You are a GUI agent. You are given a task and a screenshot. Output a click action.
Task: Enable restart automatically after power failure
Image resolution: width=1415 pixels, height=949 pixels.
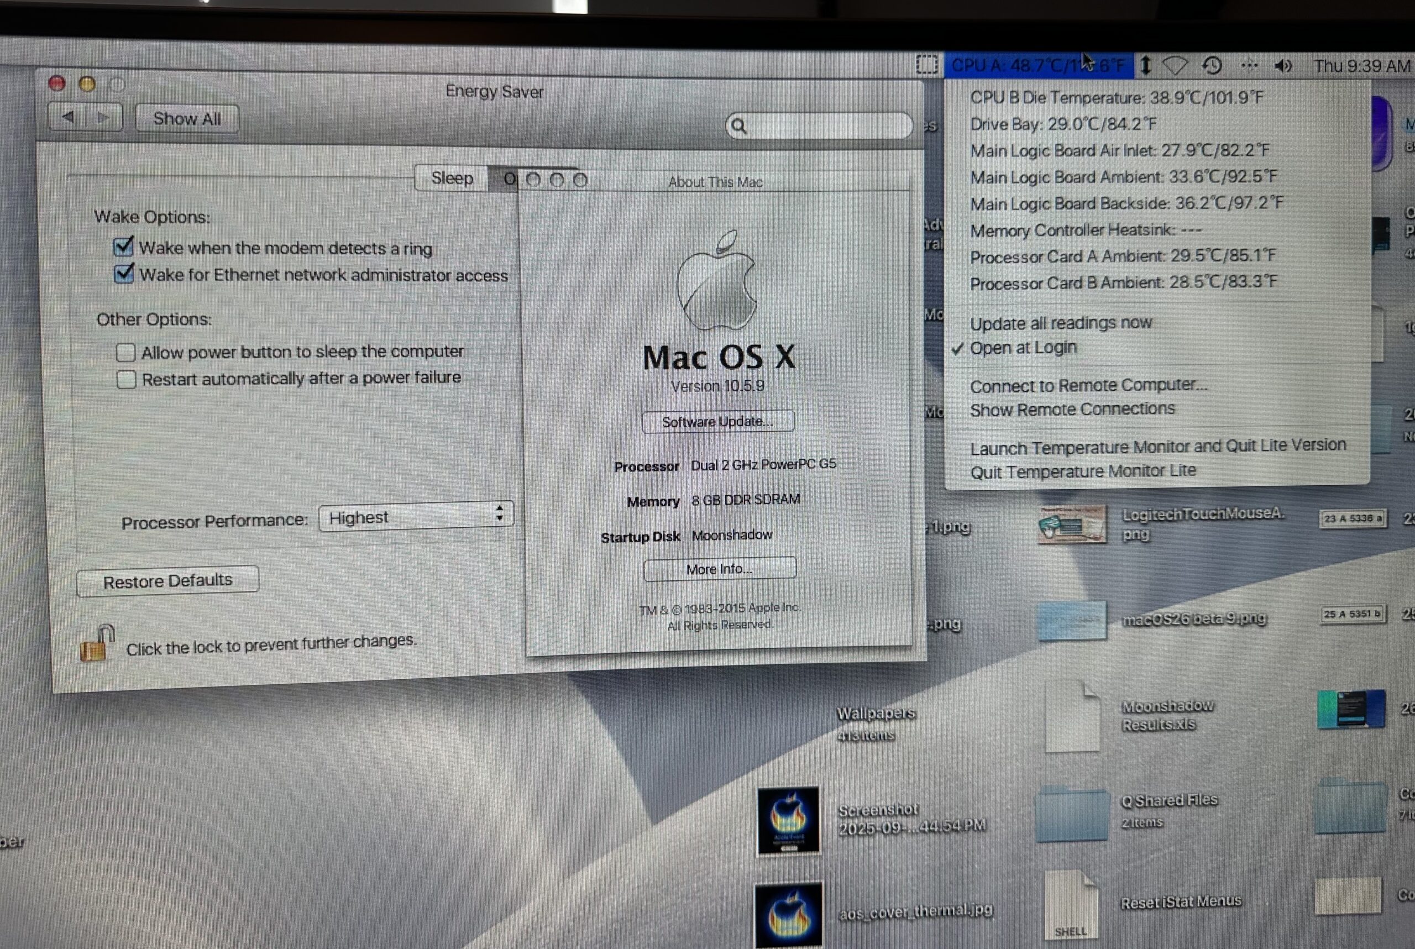tap(126, 380)
